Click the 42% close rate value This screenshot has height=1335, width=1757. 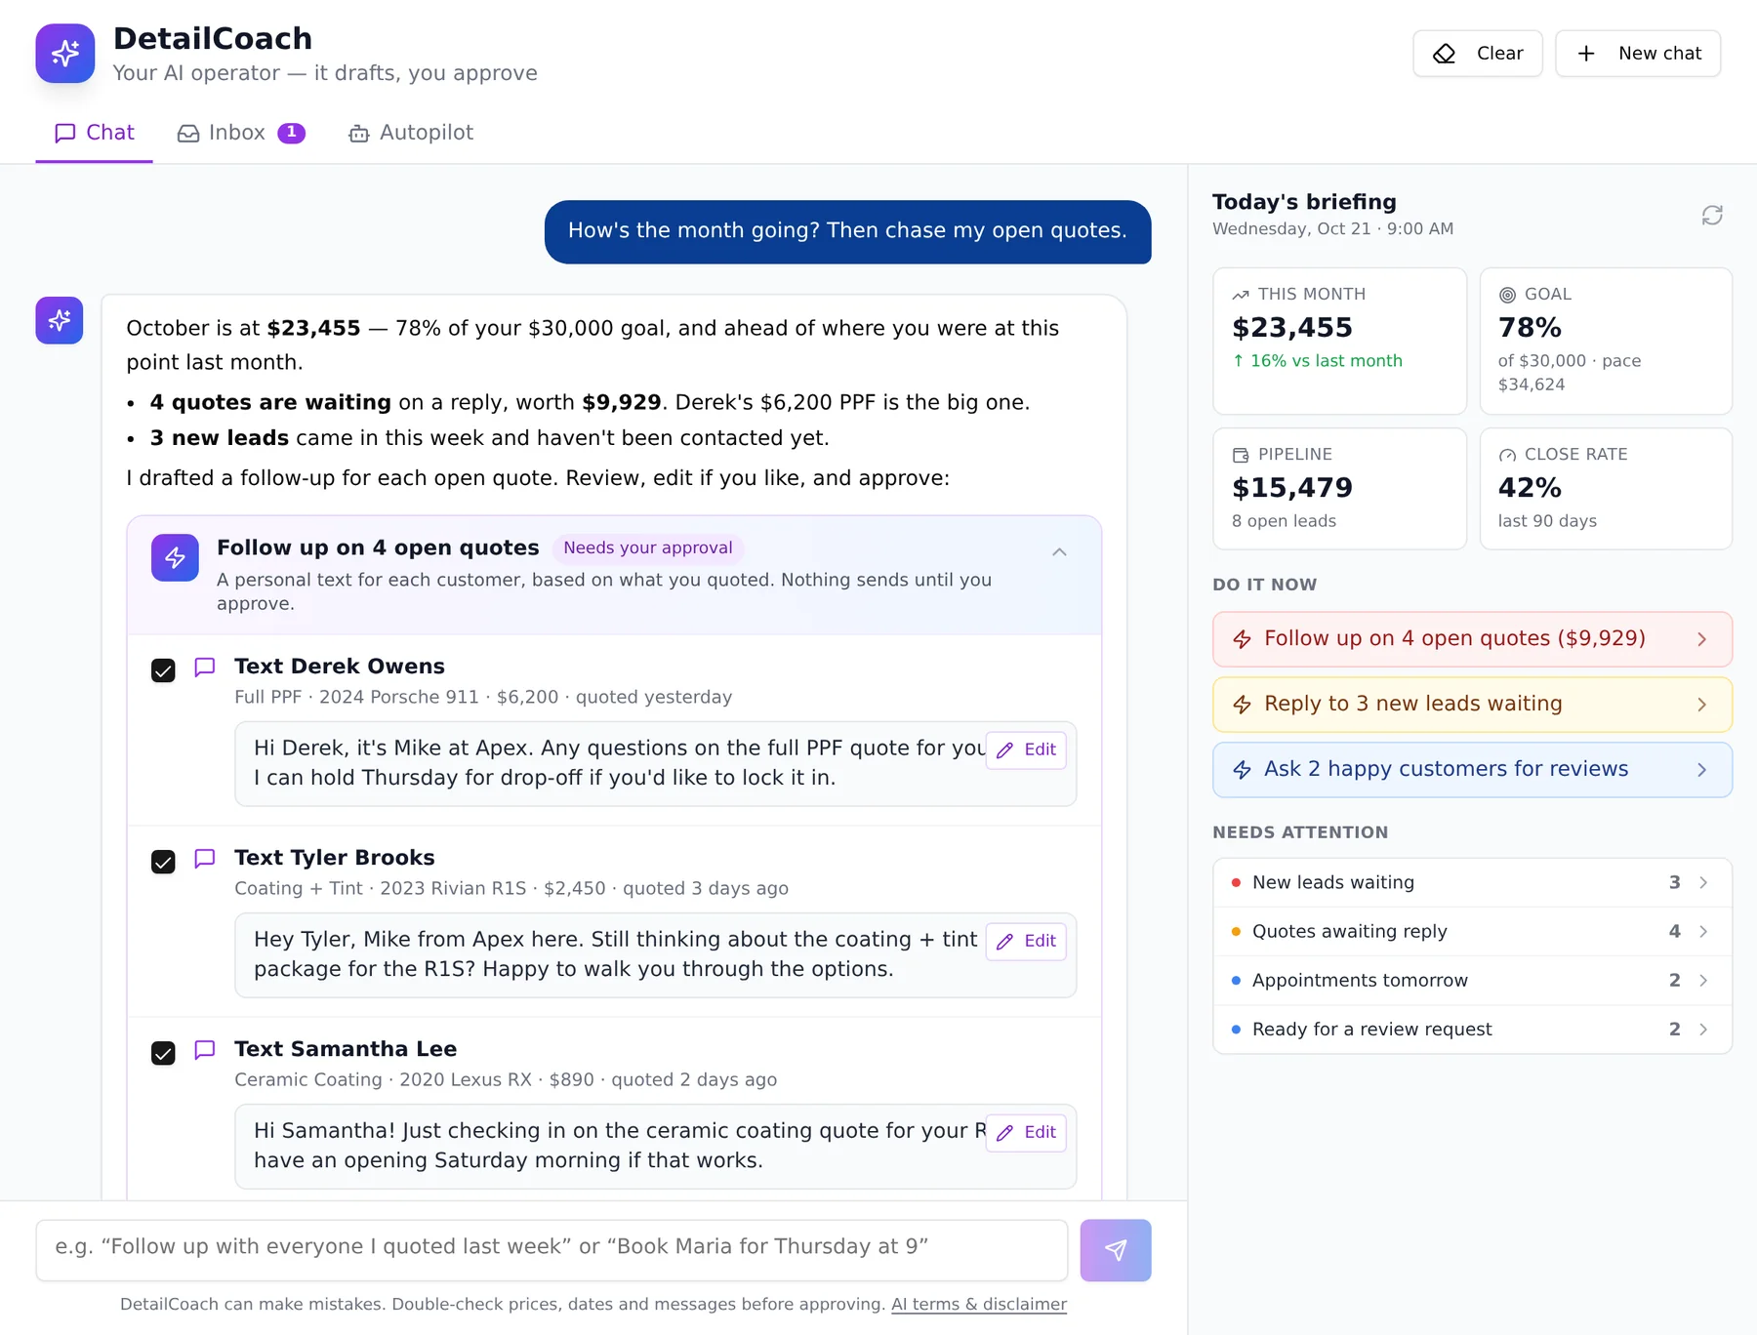point(1530,488)
